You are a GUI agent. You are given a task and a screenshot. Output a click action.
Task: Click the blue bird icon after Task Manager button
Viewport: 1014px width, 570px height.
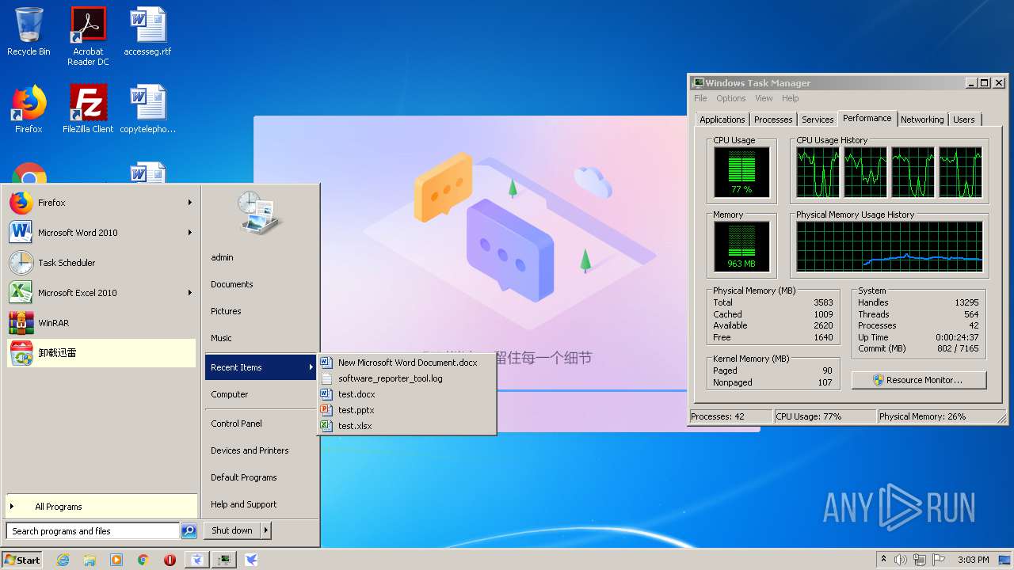(251, 560)
